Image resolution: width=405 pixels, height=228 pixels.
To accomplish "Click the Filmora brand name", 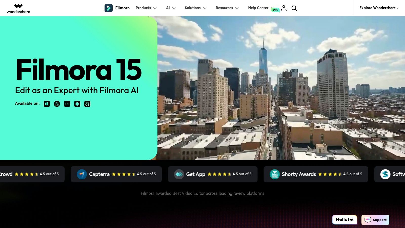I will pyautogui.click(x=122, y=8).
